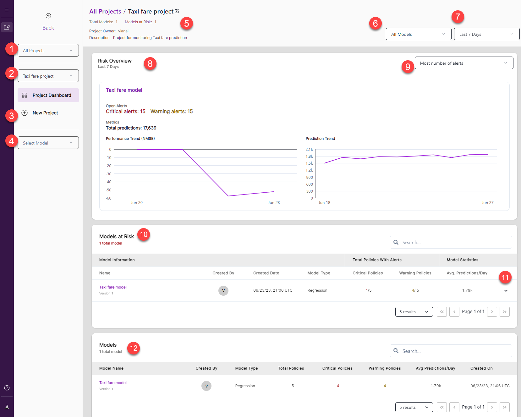Go to next page in Models at Risk
Screen dimensions: 521x417
(492, 312)
